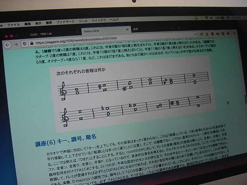This screenshot has width=247, height=185.
Task: Open the ブックマーク menu
Action: coord(65,22)
